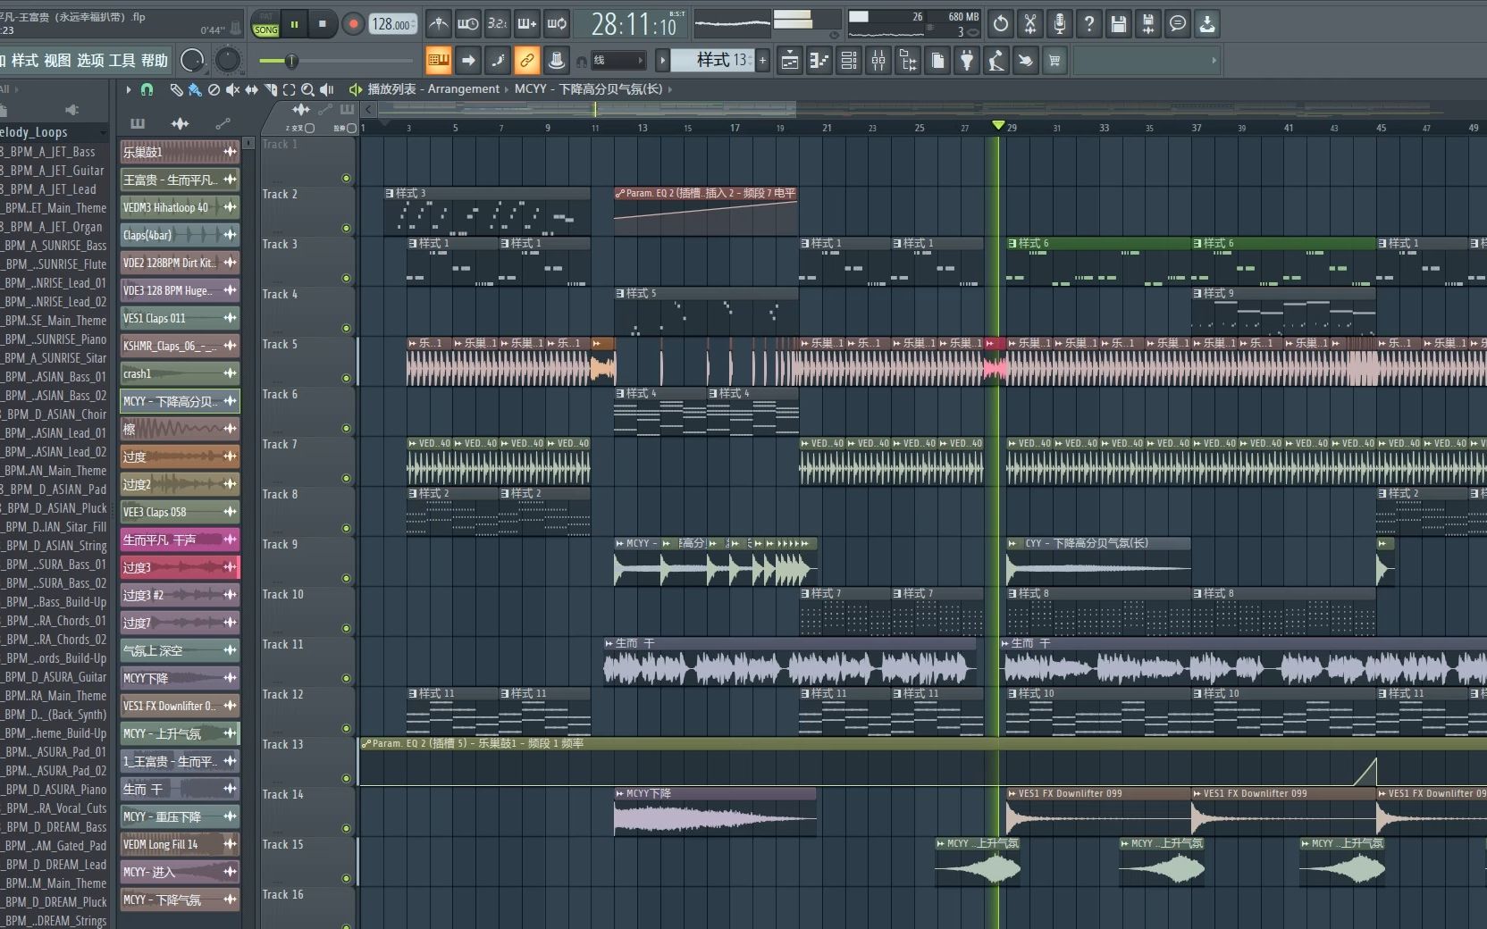The height and width of the screenshot is (929, 1487).
Task: Open the playlist options menu arrow
Action: click(x=128, y=89)
